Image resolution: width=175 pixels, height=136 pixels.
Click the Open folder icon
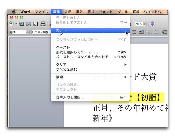(x=28, y=24)
